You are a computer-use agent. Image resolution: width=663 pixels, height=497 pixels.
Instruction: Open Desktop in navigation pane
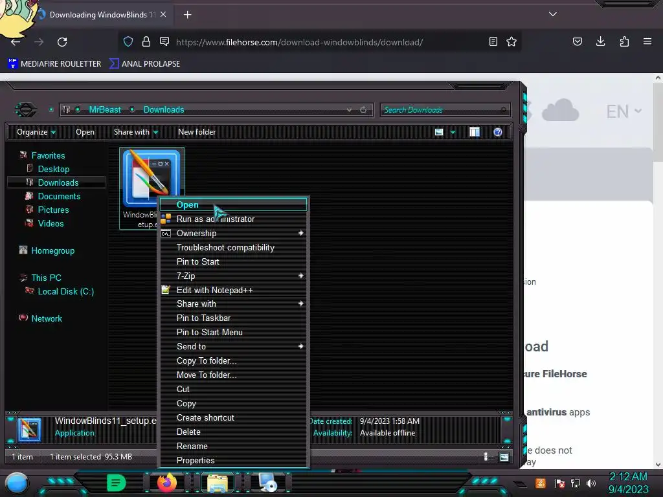[x=53, y=169]
